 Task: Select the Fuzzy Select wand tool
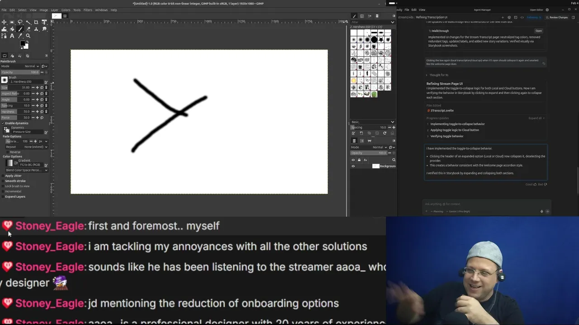click(28, 22)
